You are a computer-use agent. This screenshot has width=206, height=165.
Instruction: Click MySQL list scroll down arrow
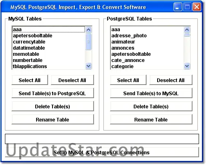[89, 66]
